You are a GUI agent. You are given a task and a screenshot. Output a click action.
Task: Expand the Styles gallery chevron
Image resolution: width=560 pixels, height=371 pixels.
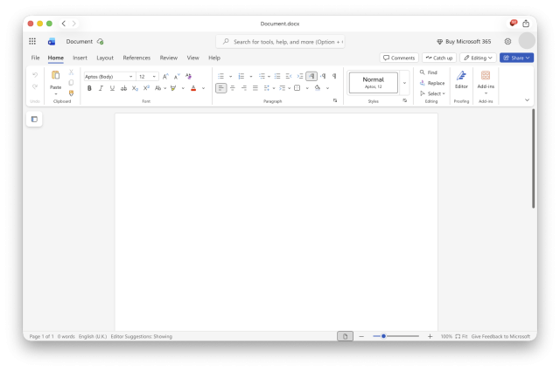404,83
